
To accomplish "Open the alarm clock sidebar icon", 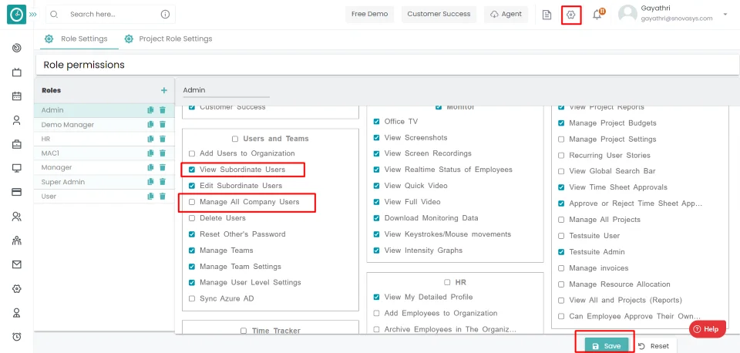I will tap(17, 337).
